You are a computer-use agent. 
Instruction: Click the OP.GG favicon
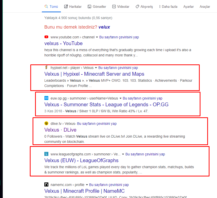tap(46, 98)
